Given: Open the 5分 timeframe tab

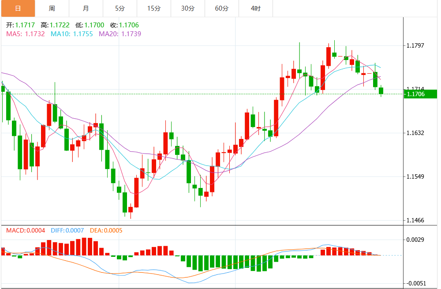Looking at the screenshot, I should pos(120,8).
